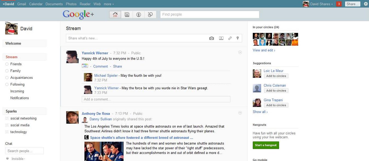Image resolution: width=369 pixels, height=161 pixels.
Task: Click the Start a hangout button
Action: tap(266, 145)
